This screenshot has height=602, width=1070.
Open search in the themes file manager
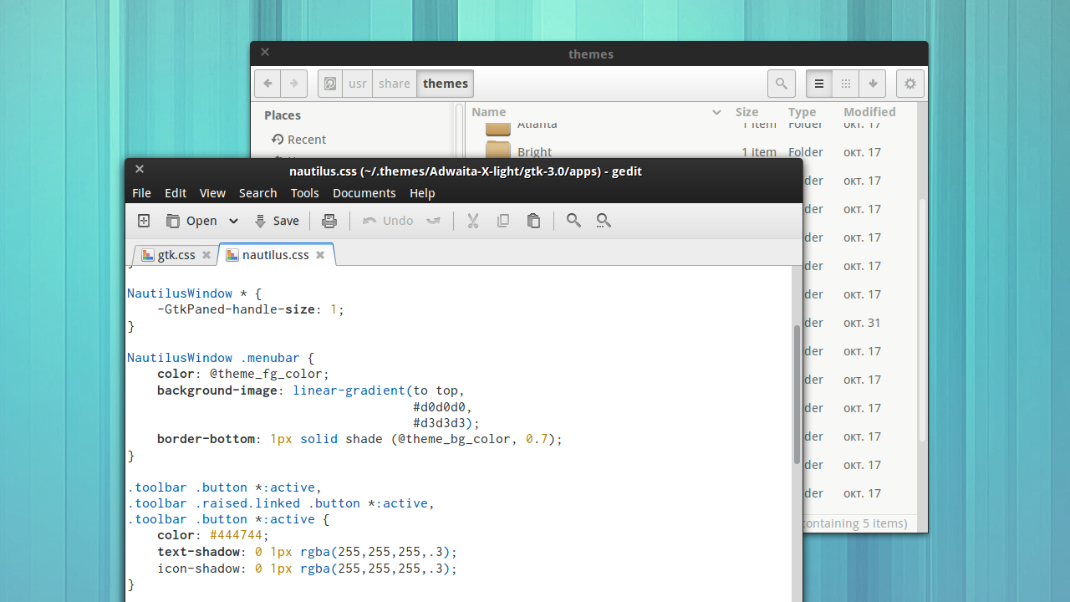tap(781, 84)
